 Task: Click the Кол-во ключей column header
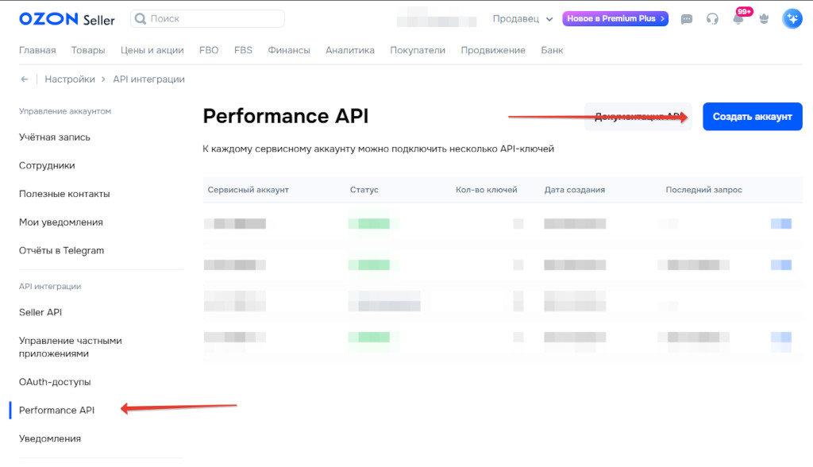click(487, 190)
